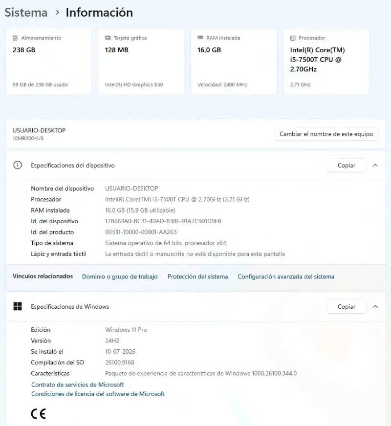Image resolution: width=391 pixels, height=426 pixels.
Task: Click the breadcrumb chevron after Sistema
Action: click(57, 12)
